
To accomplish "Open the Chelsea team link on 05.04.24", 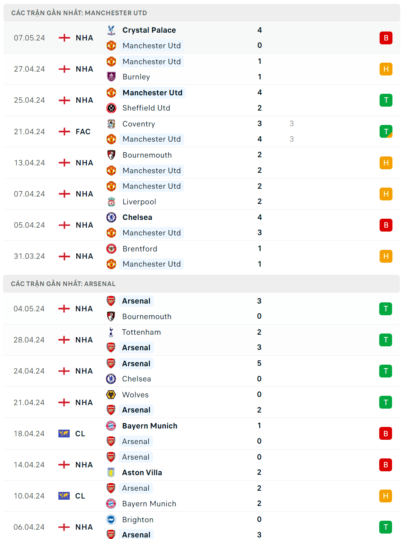I will coord(137,217).
